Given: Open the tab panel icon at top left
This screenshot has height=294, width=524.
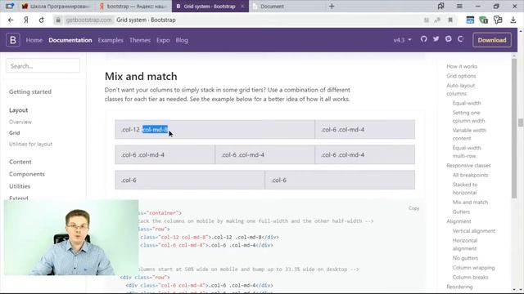Looking at the screenshot, I should [x=10, y=7].
